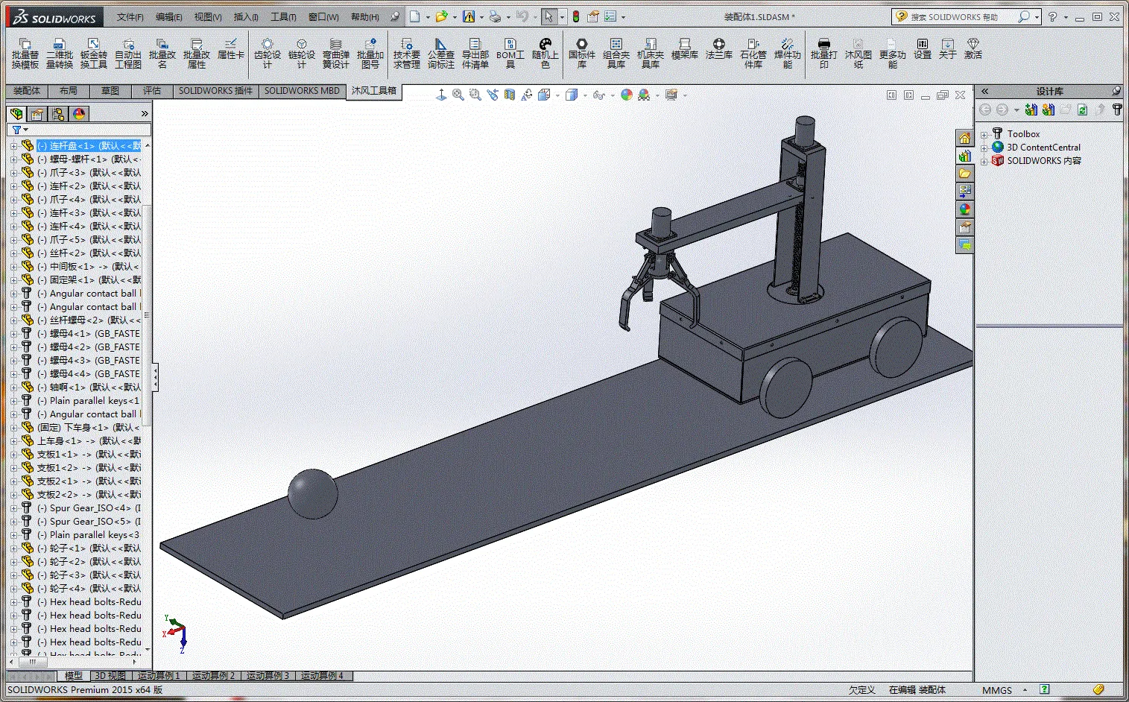Switch to the 装配体 command tab

click(27, 91)
